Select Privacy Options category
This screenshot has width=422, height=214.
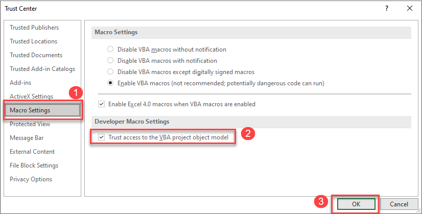pyautogui.click(x=31, y=179)
